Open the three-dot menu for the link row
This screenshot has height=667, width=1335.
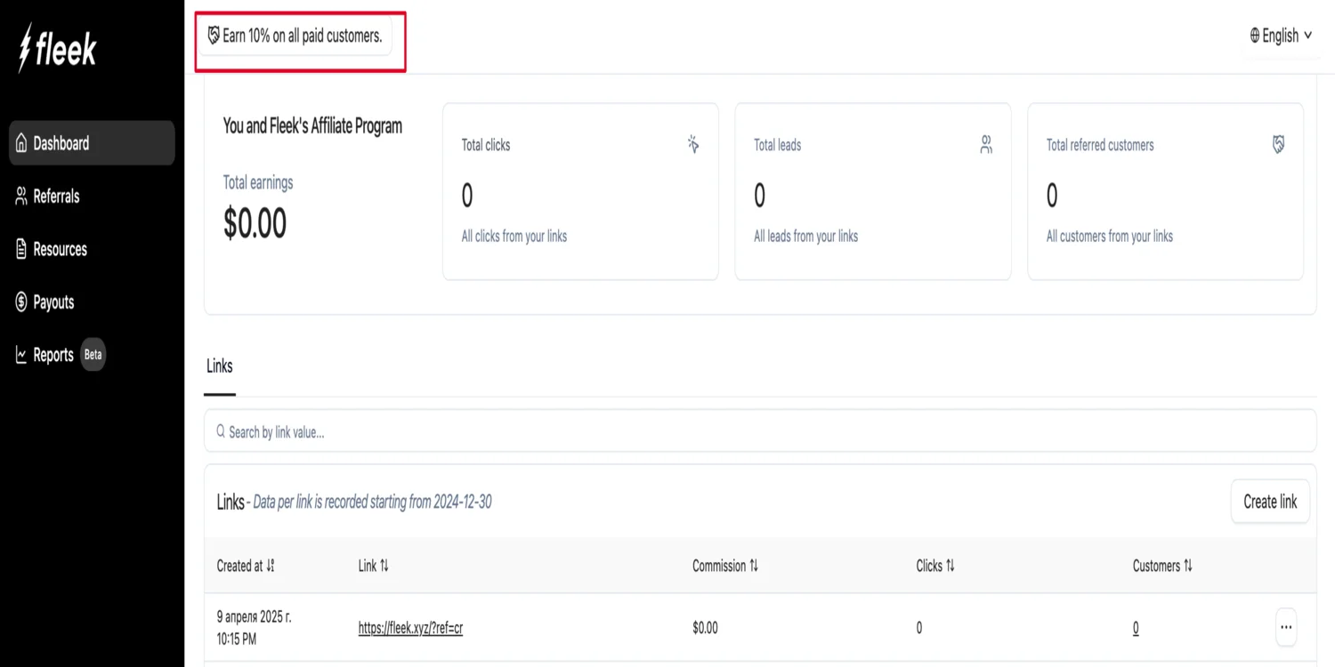point(1285,627)
